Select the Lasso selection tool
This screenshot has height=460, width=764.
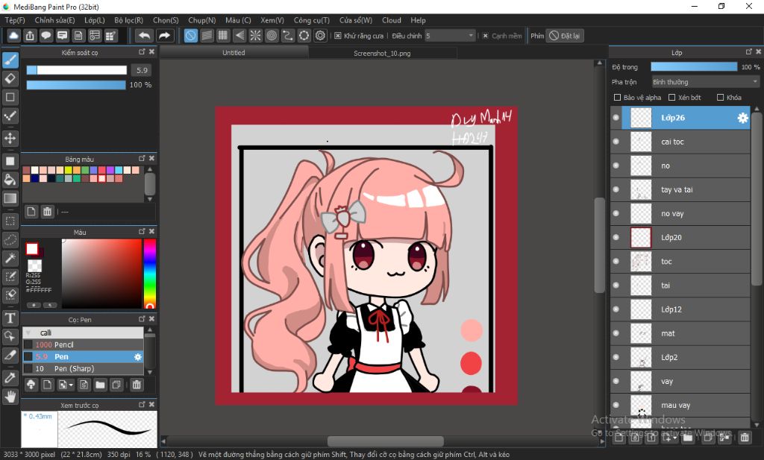10,239
